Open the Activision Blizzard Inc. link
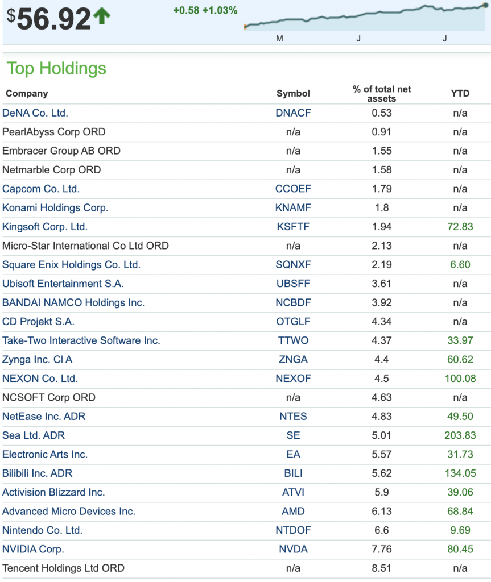This screenshot has width=491, height=582. [53, 492]
